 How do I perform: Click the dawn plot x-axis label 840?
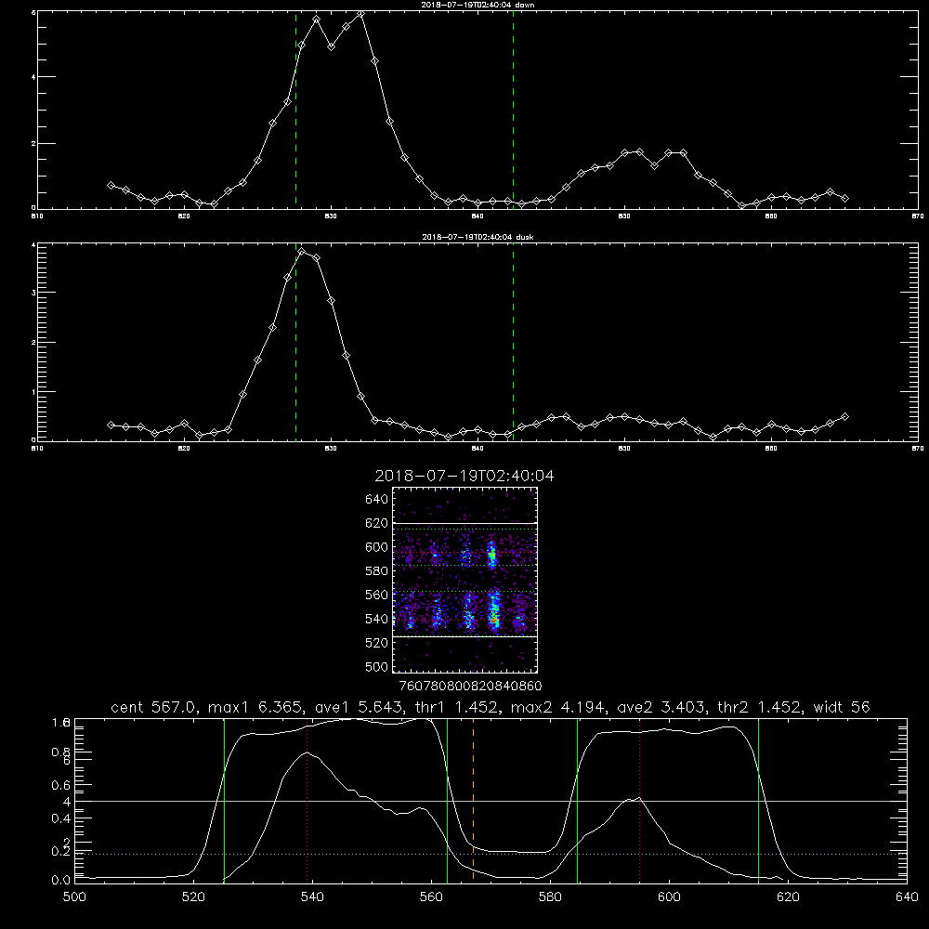(x=478, y=216)
